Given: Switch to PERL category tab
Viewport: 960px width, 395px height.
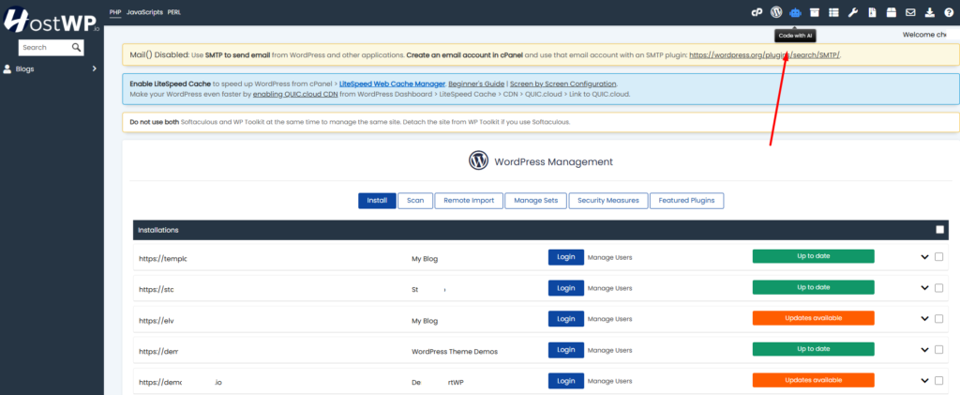Looking at the screenshot, I should pos(173,12).
